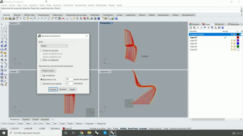Click the Cut scissors icon
243x136 pixels.
click(x=21, y=19)
